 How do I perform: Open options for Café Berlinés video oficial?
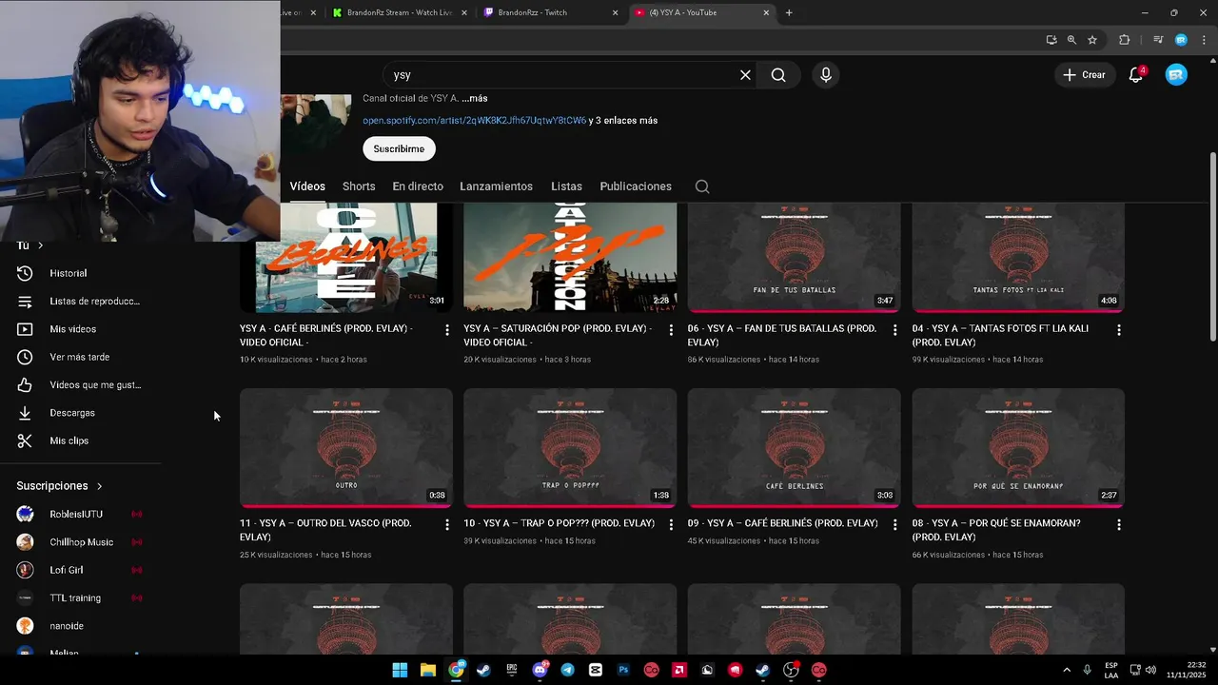447,330
